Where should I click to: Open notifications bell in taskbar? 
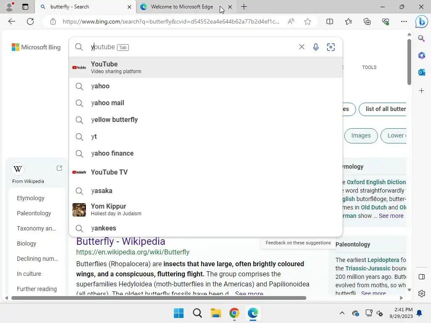point(419,313)
